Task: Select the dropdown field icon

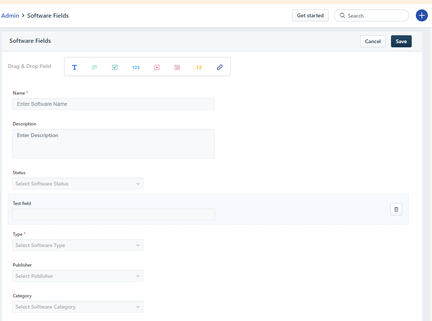Action: click(x=157, y=67)
